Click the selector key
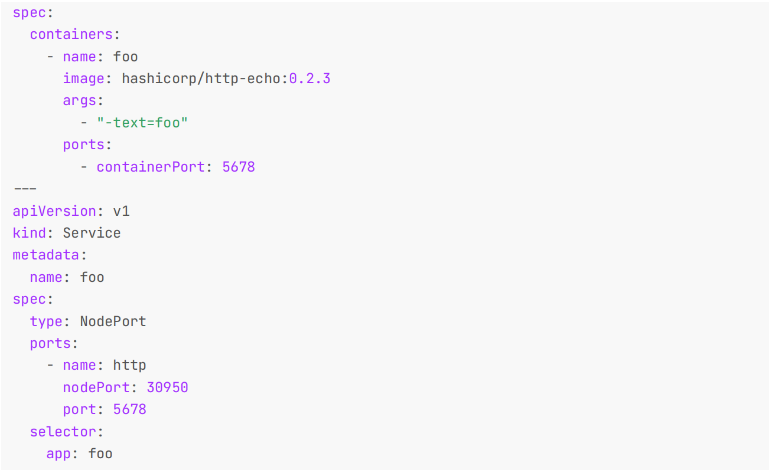The image size is (769, 470). pos(63,432)
